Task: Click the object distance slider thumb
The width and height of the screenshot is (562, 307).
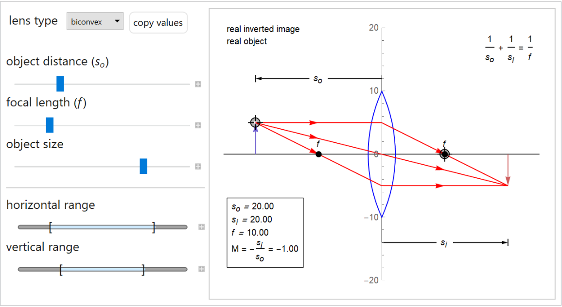Action: point(60,84)
